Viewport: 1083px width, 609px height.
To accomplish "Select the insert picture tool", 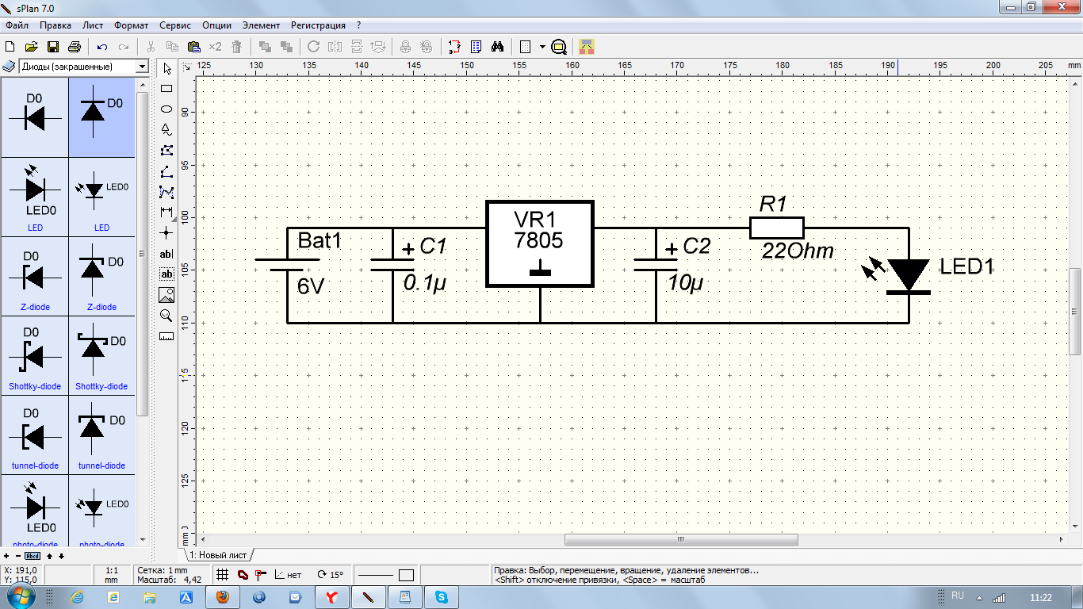I will pos(166,295).
